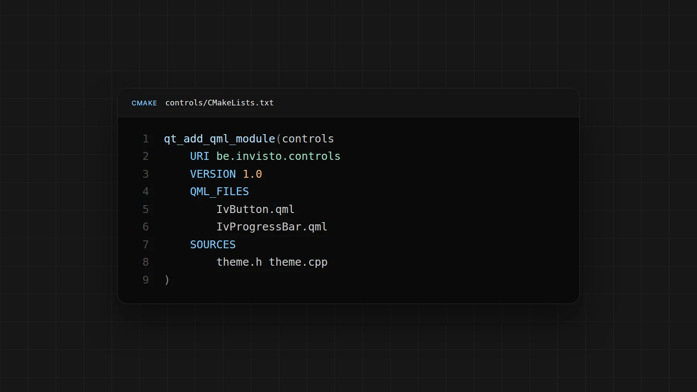Click line number 4 in the gutter
Viewport: 697px width, 392px height.
click(x=146, y=192)
